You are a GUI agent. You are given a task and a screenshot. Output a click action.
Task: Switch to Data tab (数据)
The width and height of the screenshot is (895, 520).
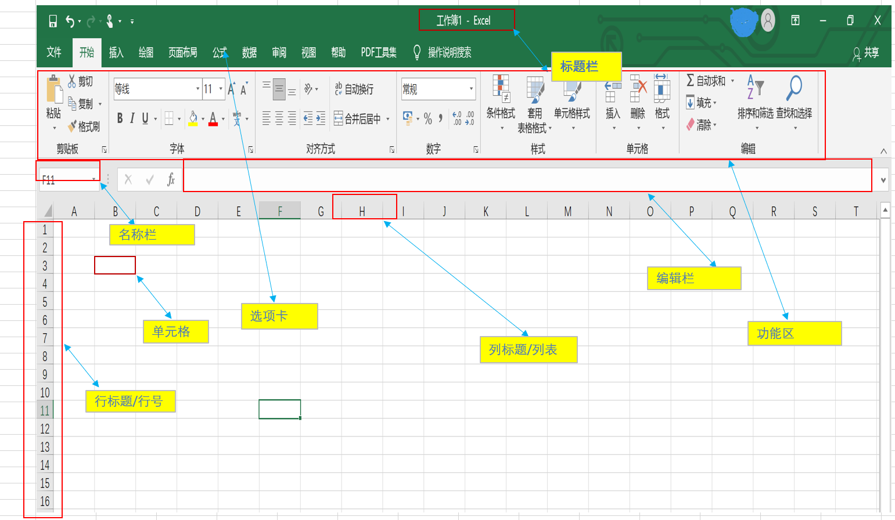pyautogui.click(x=249, y=52)
